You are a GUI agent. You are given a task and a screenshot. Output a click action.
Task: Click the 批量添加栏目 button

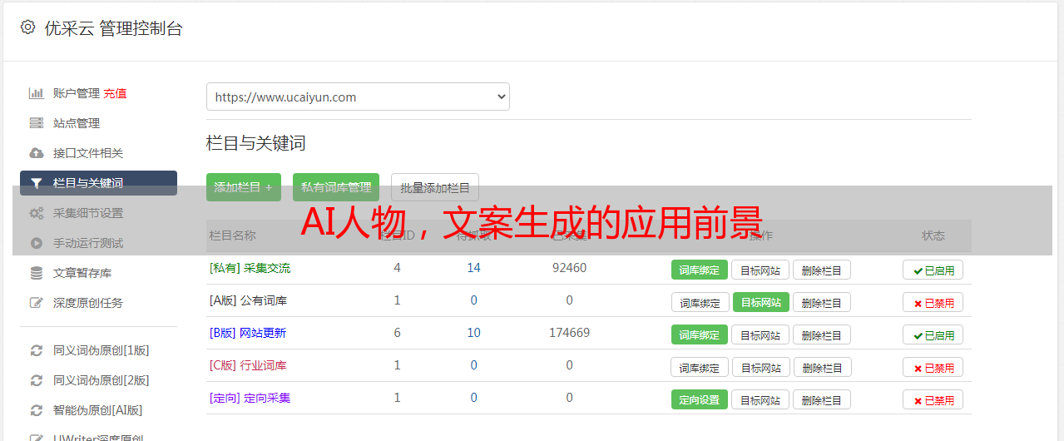click(x=435, y=187)
